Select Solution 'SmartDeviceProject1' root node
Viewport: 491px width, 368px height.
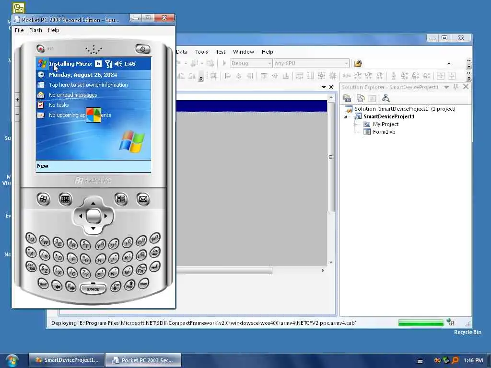405,109
